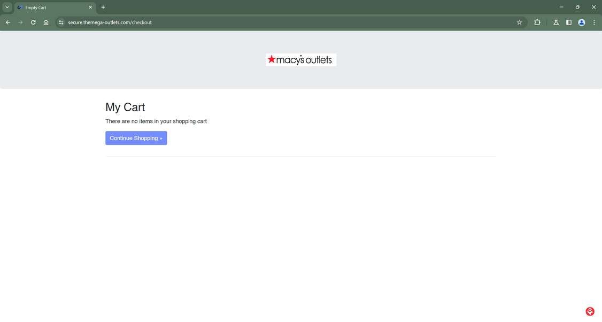Close the browser window

pyautogui.click(x=593, y=7)
